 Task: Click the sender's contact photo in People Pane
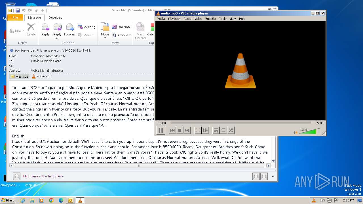point(17,176)
